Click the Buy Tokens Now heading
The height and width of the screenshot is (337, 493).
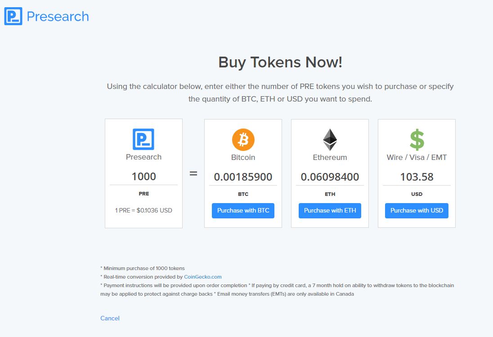pyautogui.click(x=280, y=62)
